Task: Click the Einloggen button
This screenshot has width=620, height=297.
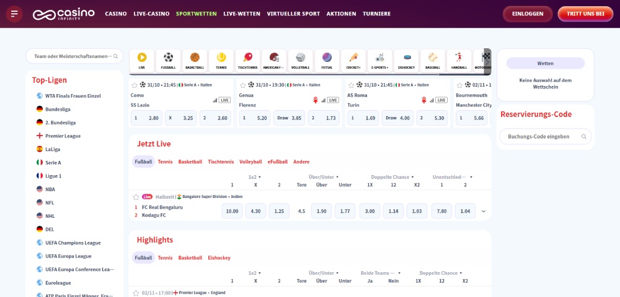Action: (528, 14)
